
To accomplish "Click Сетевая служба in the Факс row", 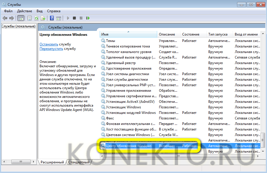I will point(247,118).
